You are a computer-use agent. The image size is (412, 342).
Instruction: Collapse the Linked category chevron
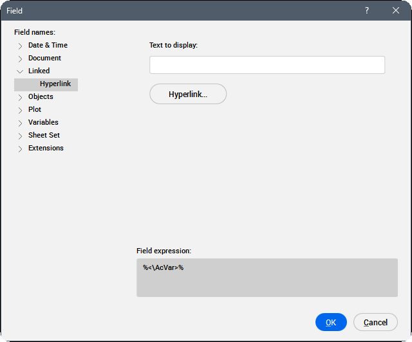click(x=20, y=71)
